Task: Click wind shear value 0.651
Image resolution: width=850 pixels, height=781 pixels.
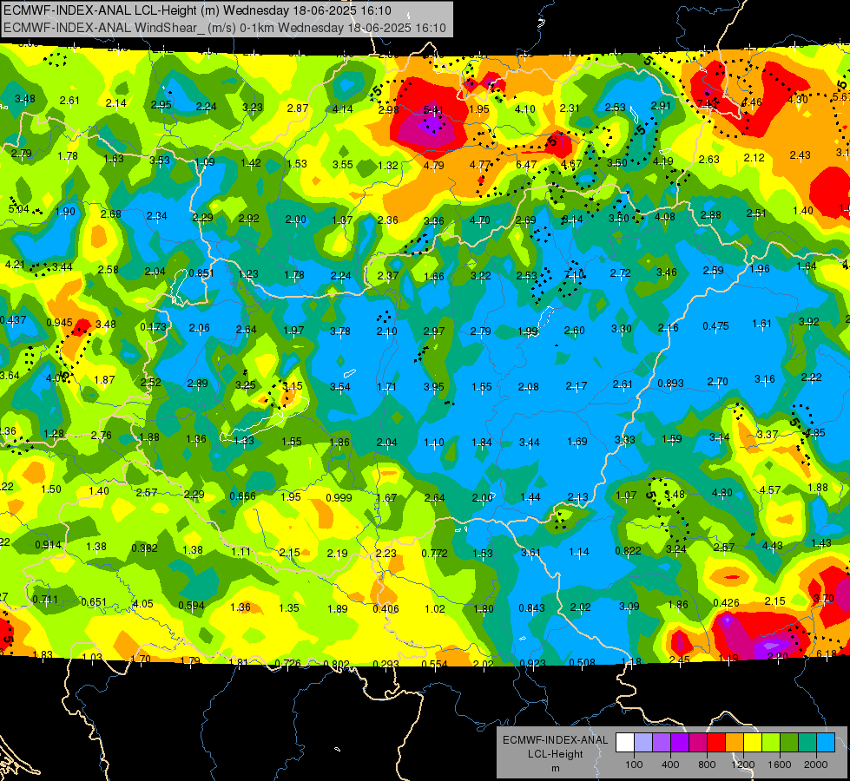Action: [x=94, y=602]
